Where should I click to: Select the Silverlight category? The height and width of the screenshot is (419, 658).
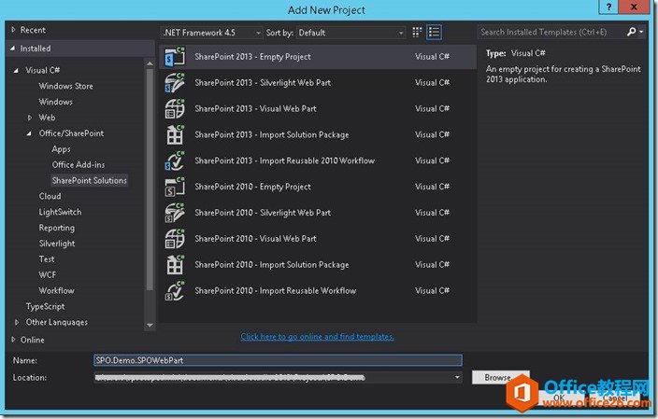[57, 244]
